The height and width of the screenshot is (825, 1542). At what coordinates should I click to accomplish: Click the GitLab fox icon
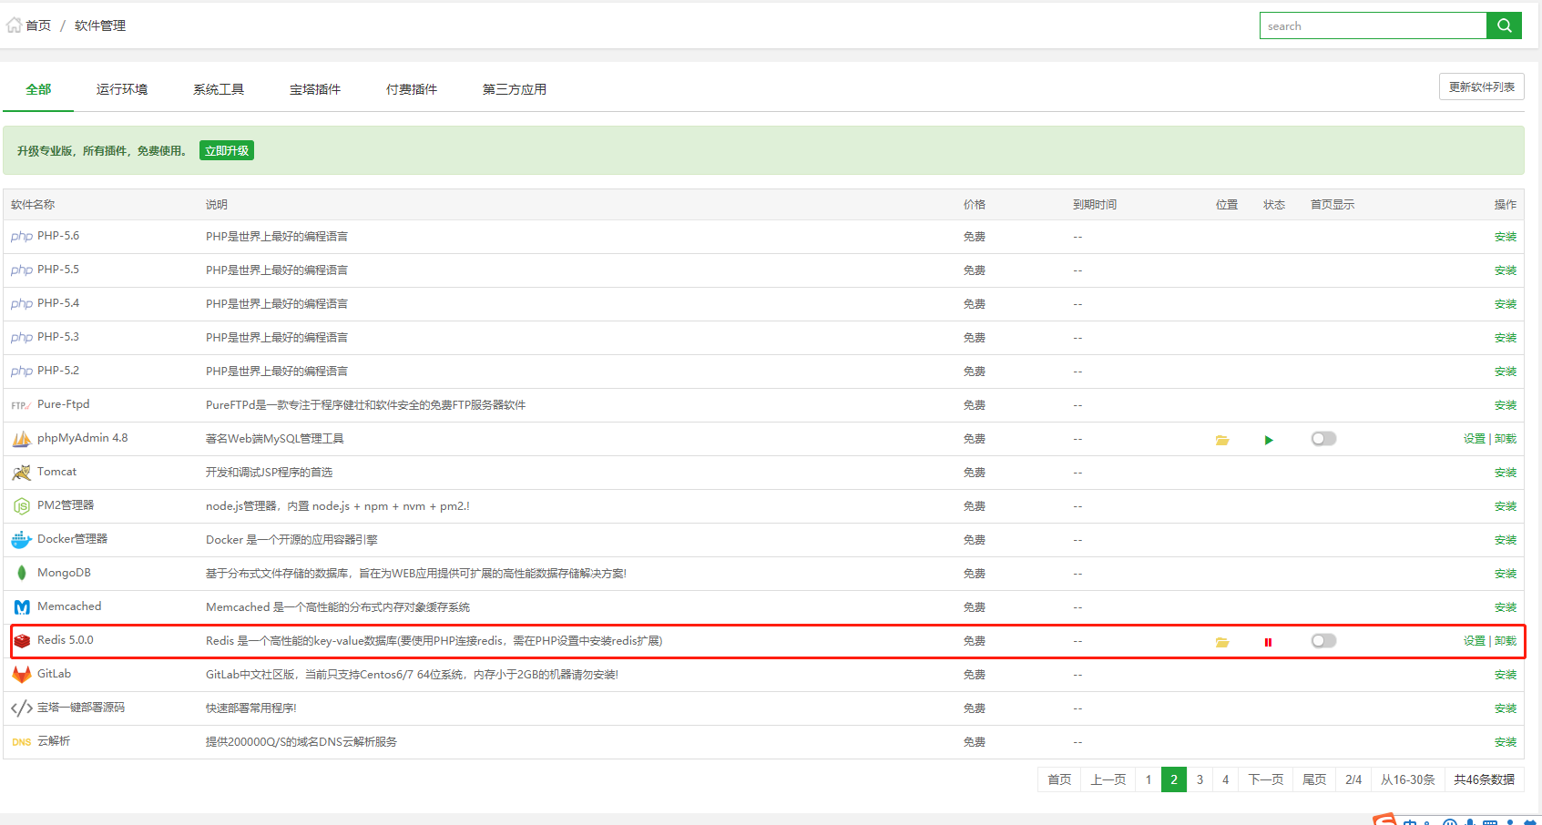tap(22, 675)
